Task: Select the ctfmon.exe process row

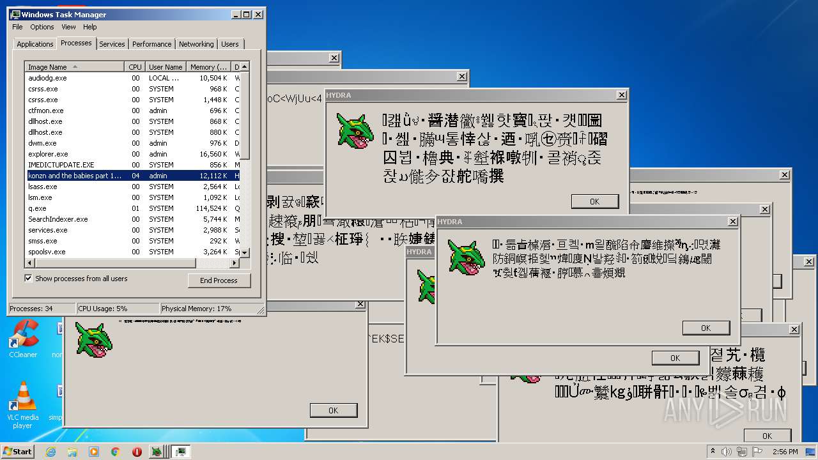Action: tap(132, 111)
